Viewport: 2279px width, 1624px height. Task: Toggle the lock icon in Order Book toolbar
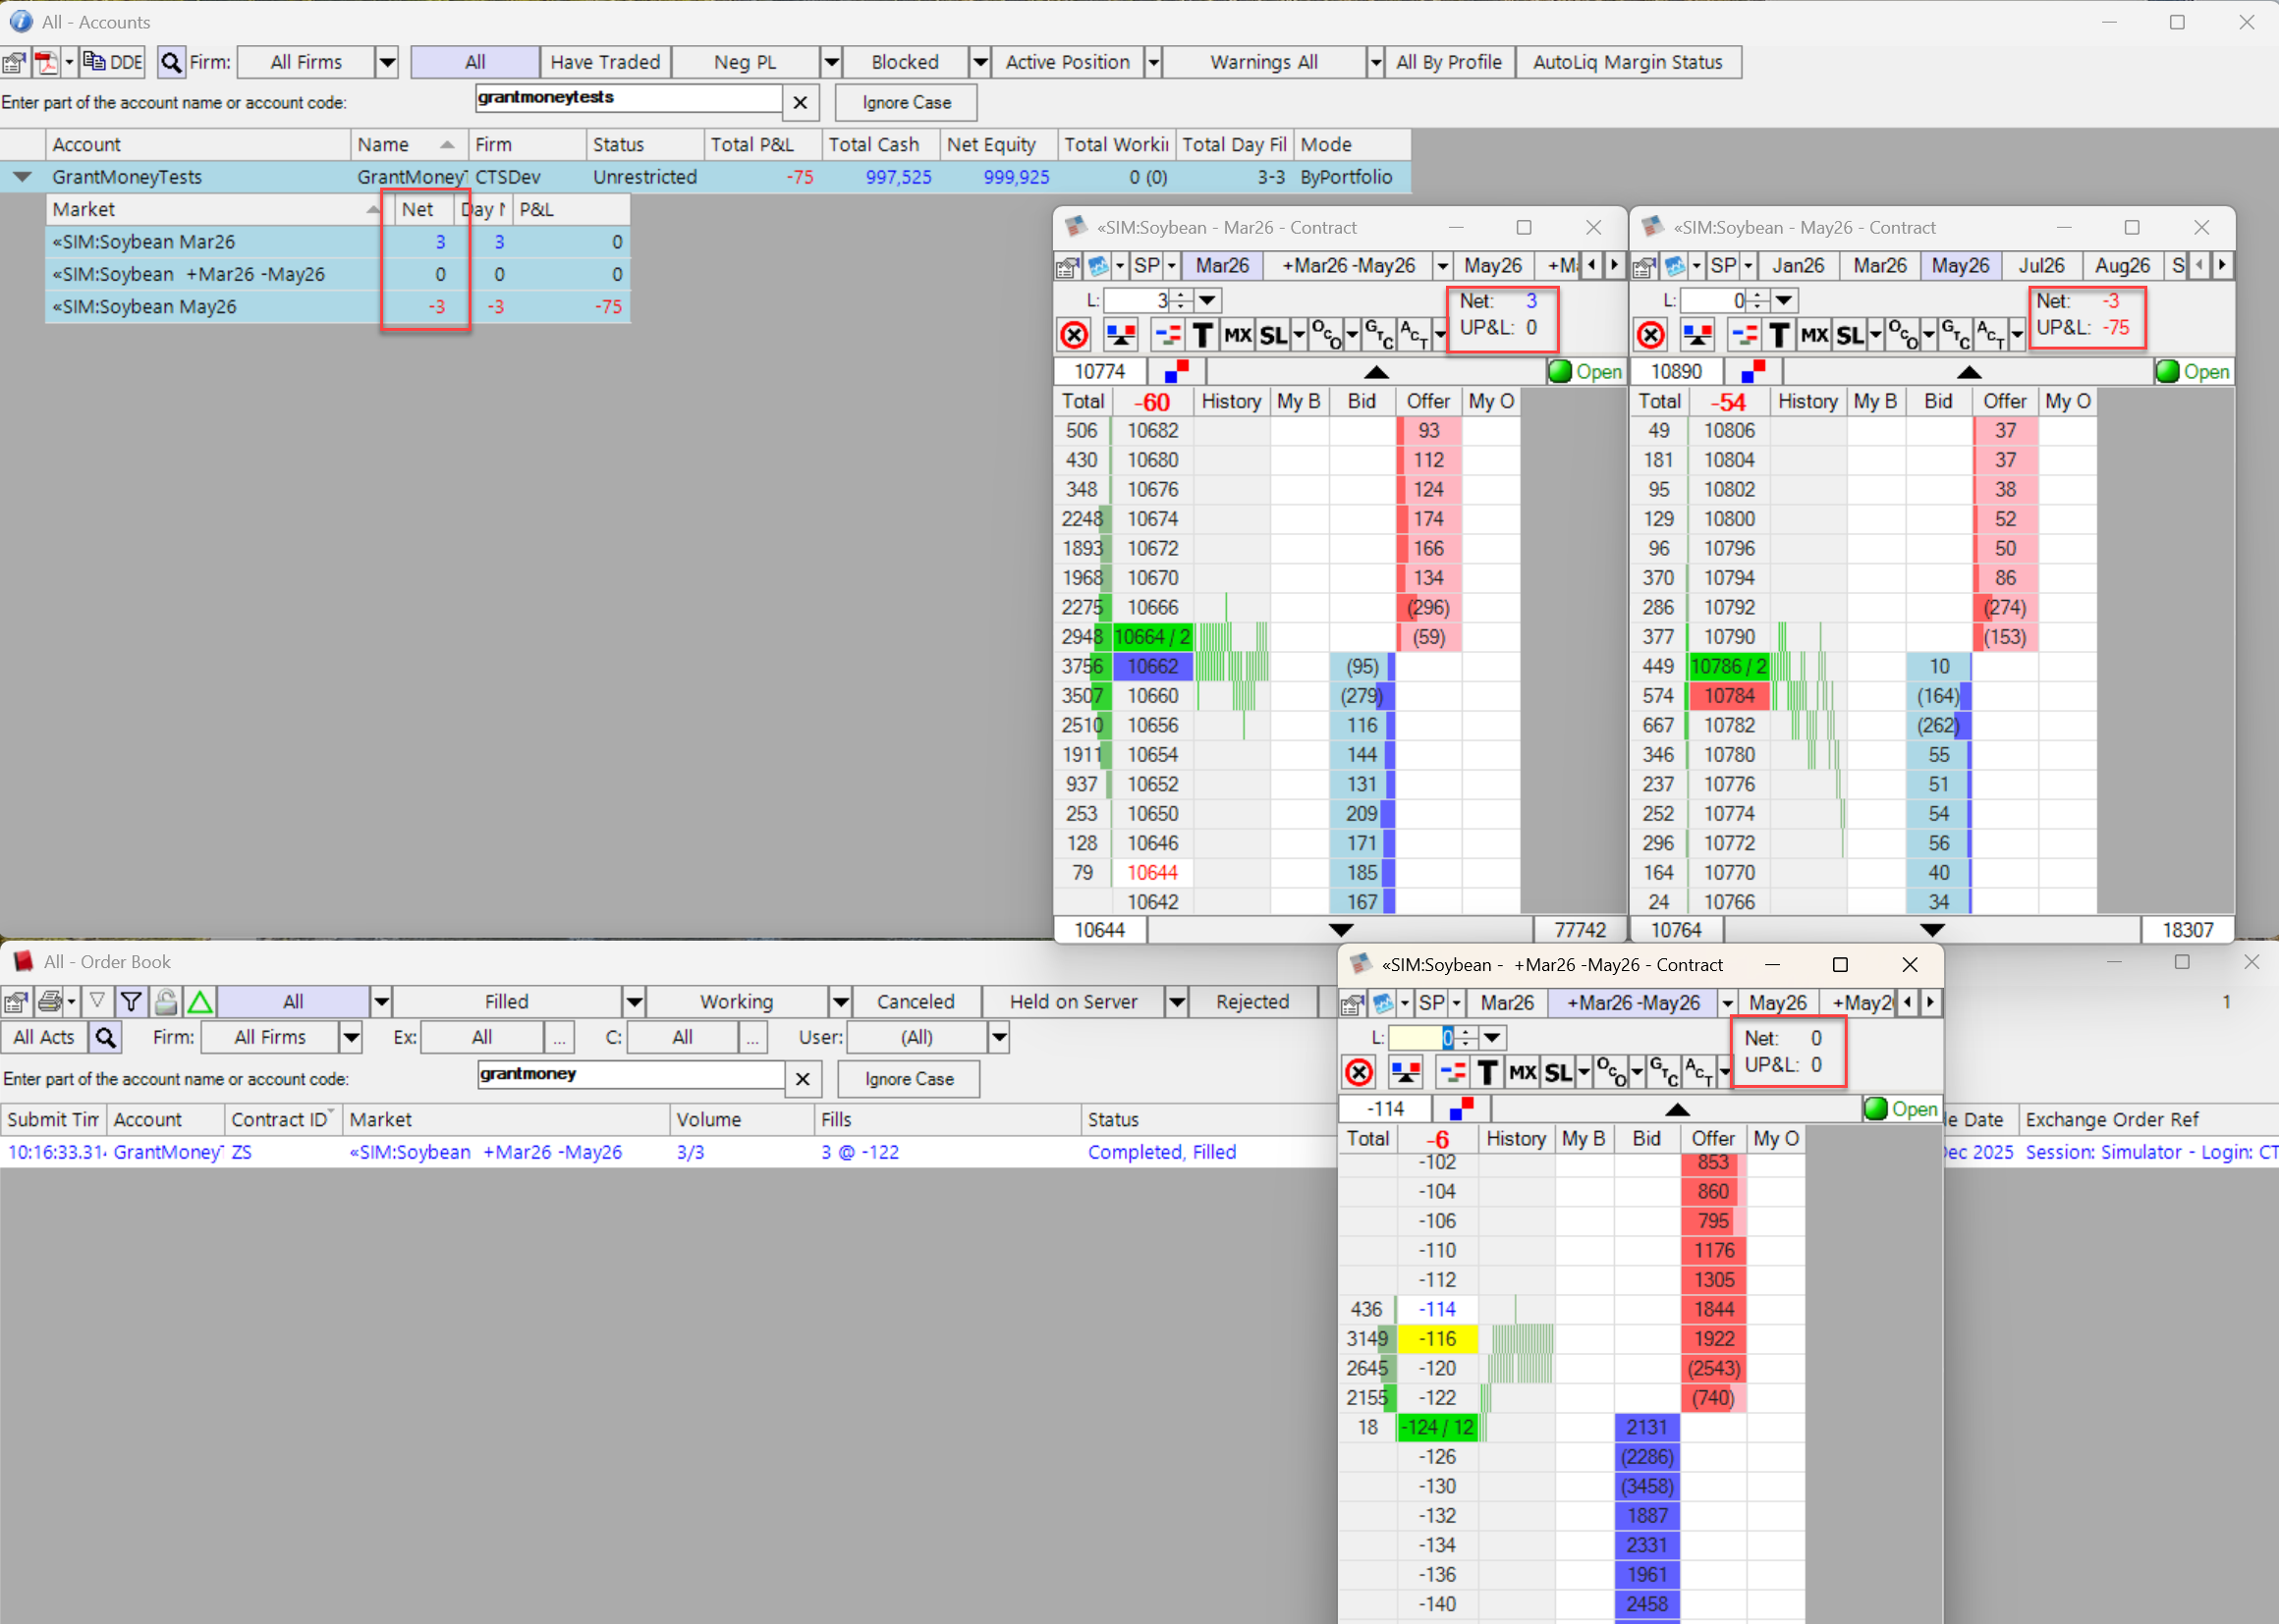tap(165, 1001)
